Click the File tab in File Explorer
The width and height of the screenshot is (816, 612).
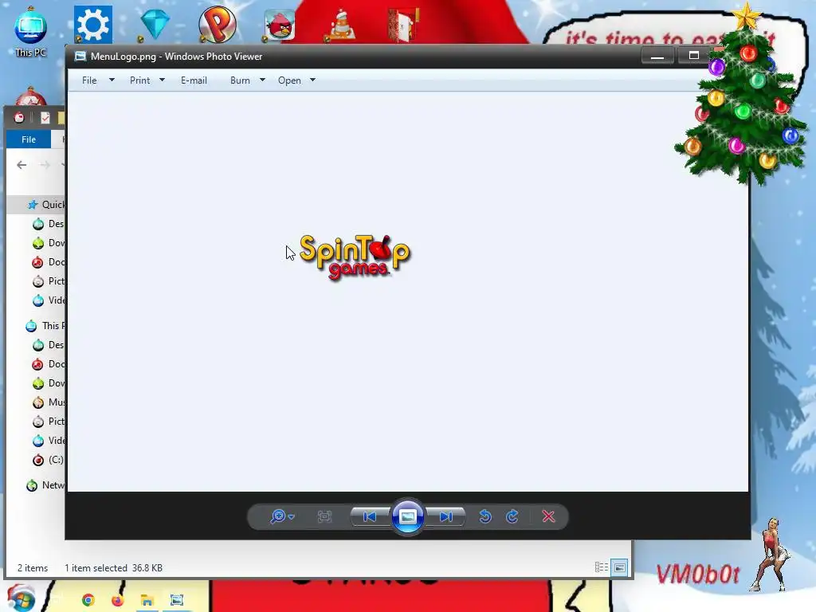click(29, 139)
